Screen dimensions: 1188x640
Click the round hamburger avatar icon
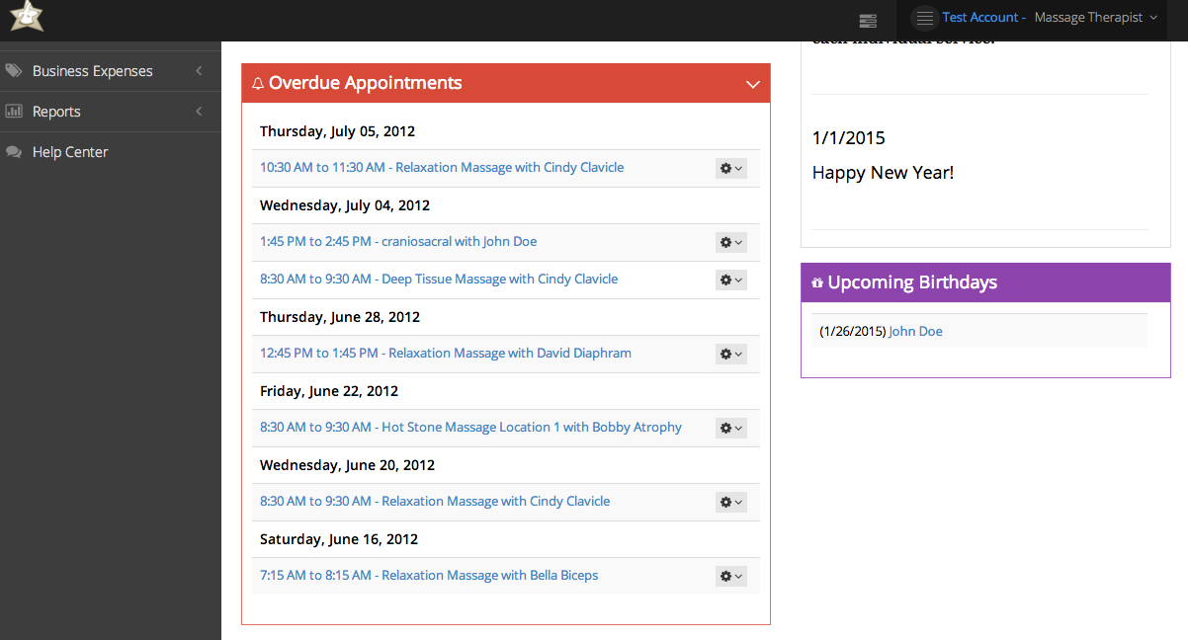pyautogui.click(x=924, y=18)
